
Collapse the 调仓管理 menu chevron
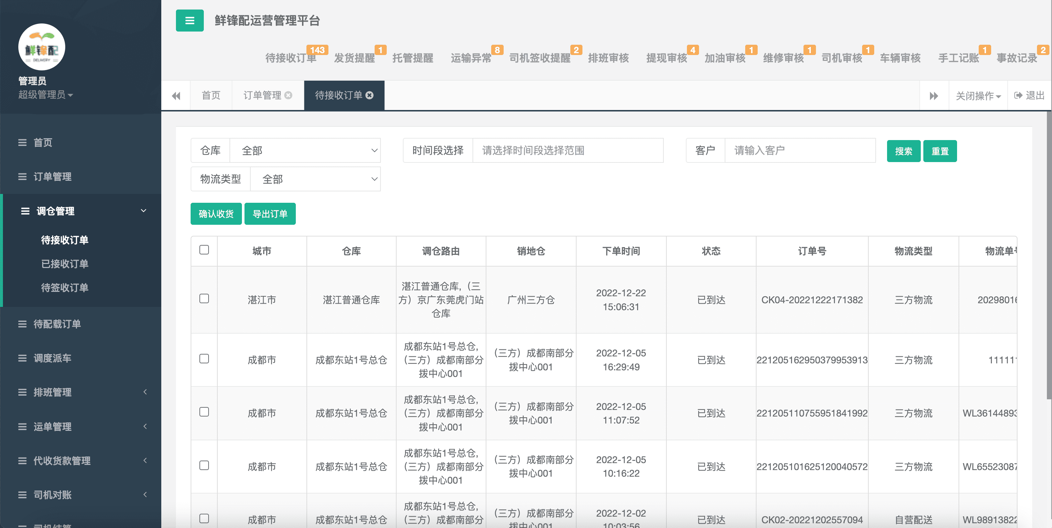pyautogui.click(x=143, y=211)
